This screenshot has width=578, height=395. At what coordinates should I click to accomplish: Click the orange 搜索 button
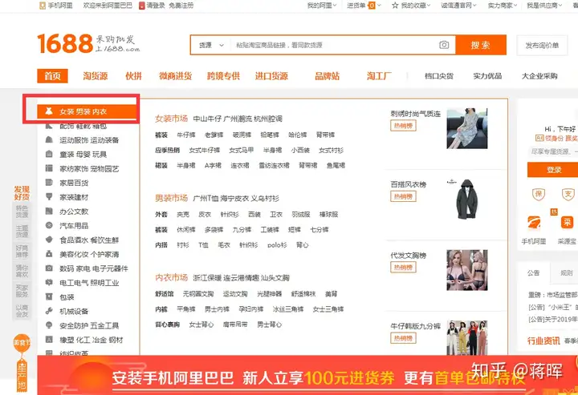click(481, 45)
